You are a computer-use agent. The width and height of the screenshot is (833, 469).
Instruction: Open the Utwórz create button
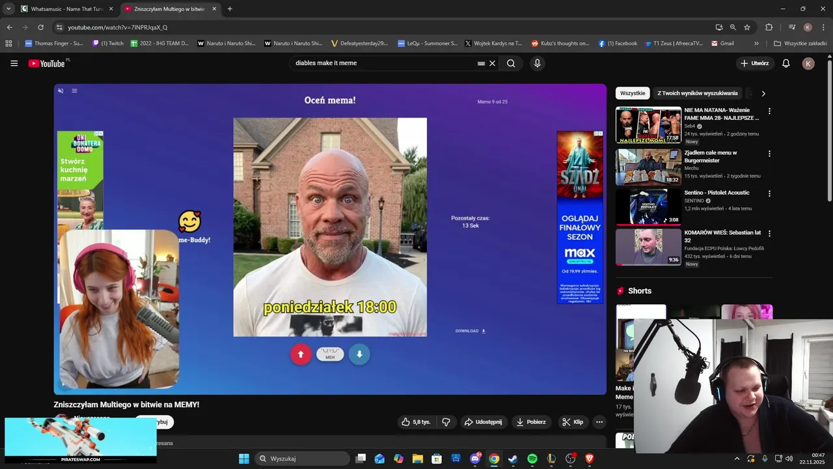pyautogui.click(x=755, y=63)
